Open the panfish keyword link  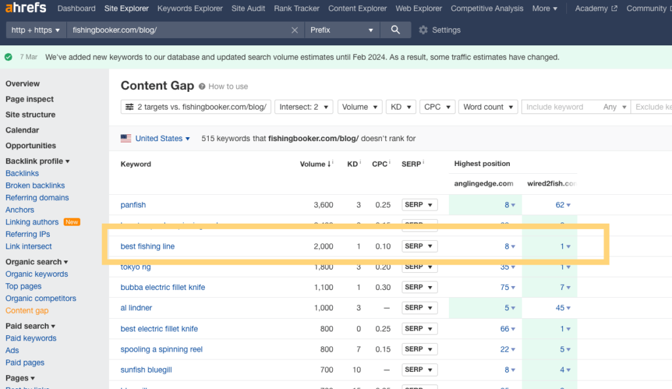coord(133,205)
